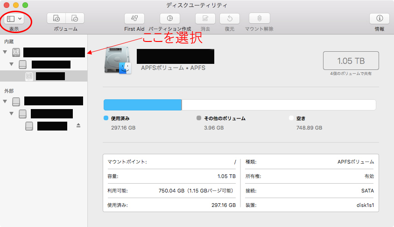The width and height of the screenshot is (394, 227).
Task: Collapse the external container disclosure triangle
Action: coord(12,113)
